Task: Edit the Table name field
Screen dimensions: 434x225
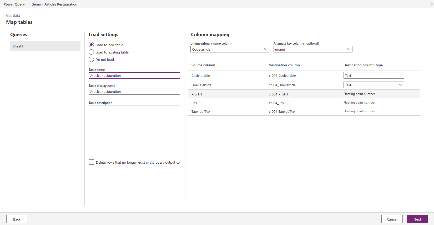Action: (134, 76)
